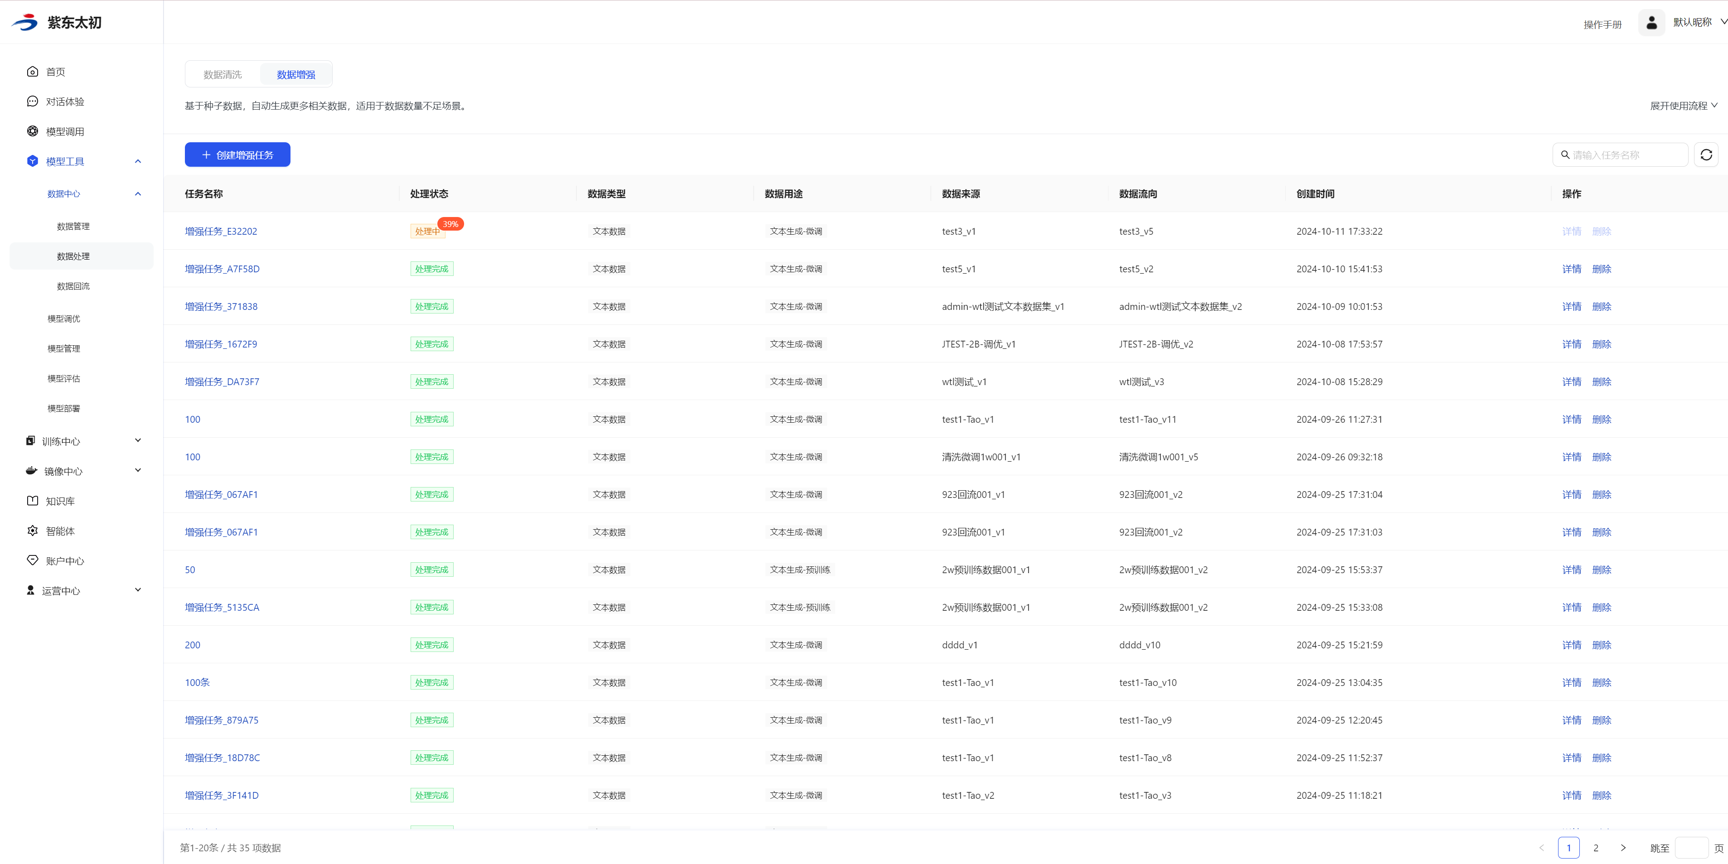The height and width of the screenshot is (864, 1728).
Task: Collapse the 模型工具 menu chevron
Action: 138,161
